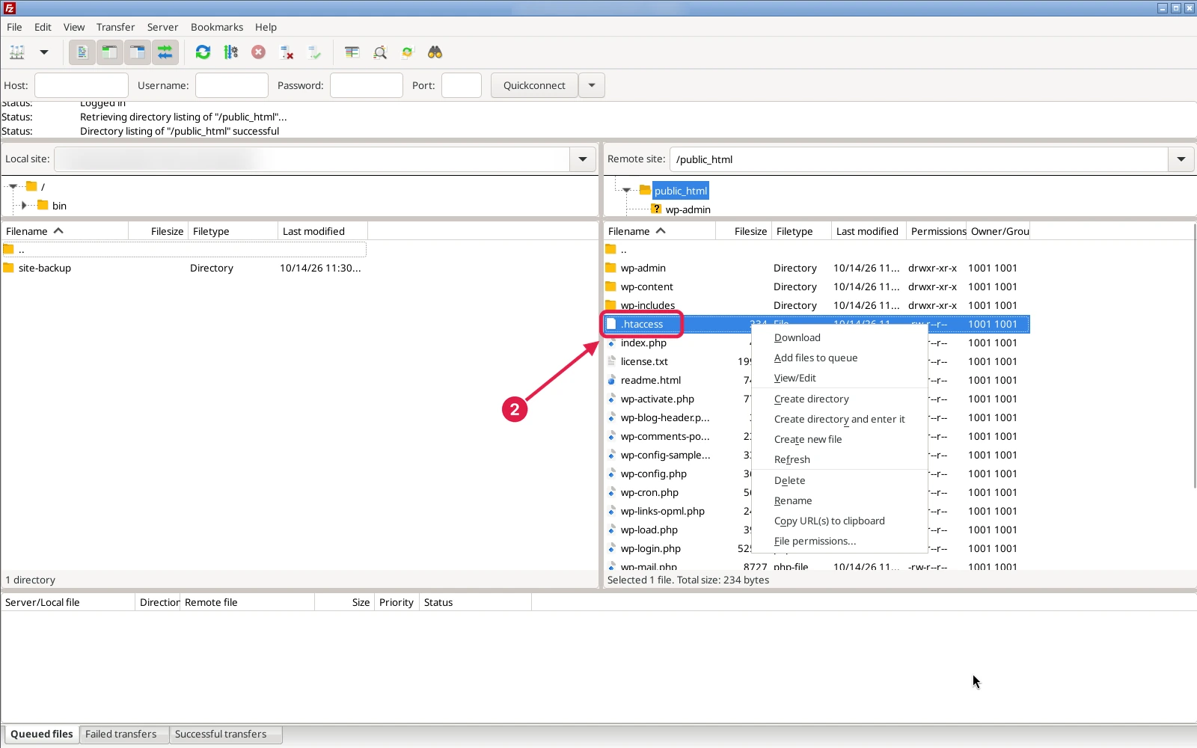Select the index.php file

[x=643, y=343]
